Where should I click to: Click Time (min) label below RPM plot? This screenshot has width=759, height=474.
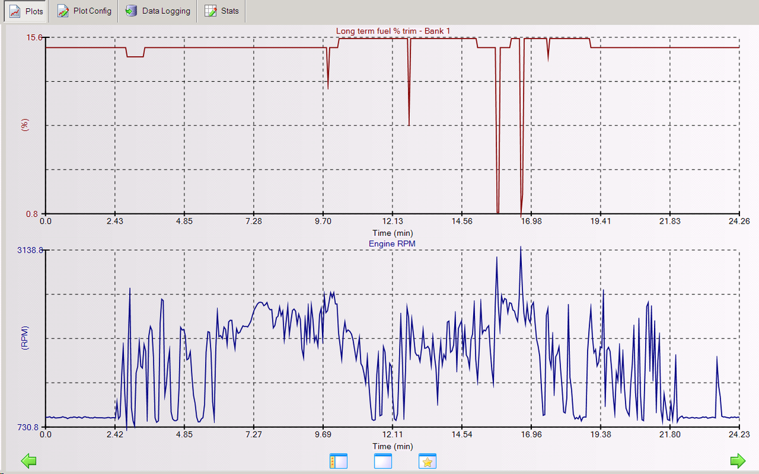coord(393,446)
